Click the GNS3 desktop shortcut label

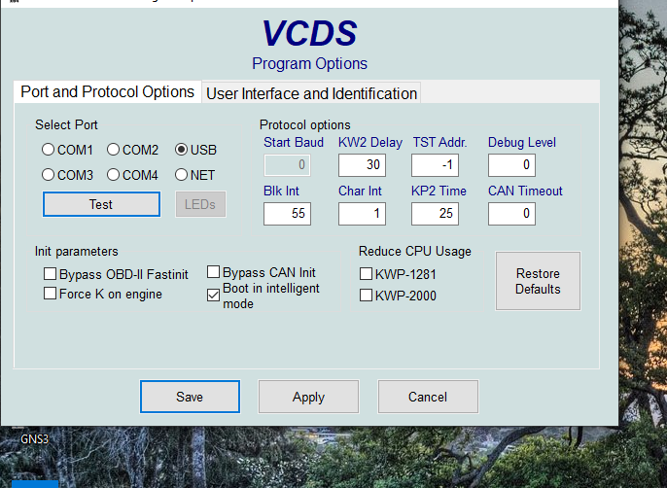[x=34, y=438]
